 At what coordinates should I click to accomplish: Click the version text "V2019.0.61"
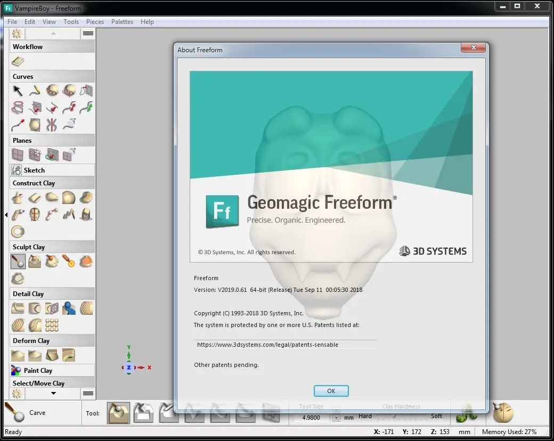click(232, 290)
